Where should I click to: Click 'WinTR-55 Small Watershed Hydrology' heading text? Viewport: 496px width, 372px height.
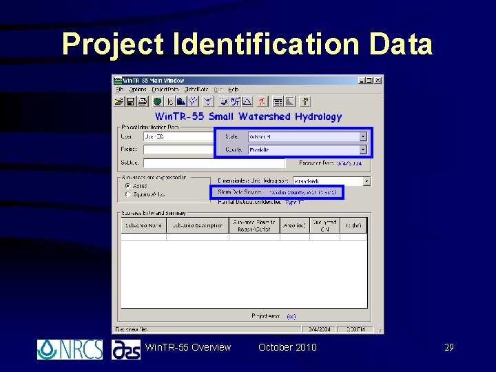(248, 116)
